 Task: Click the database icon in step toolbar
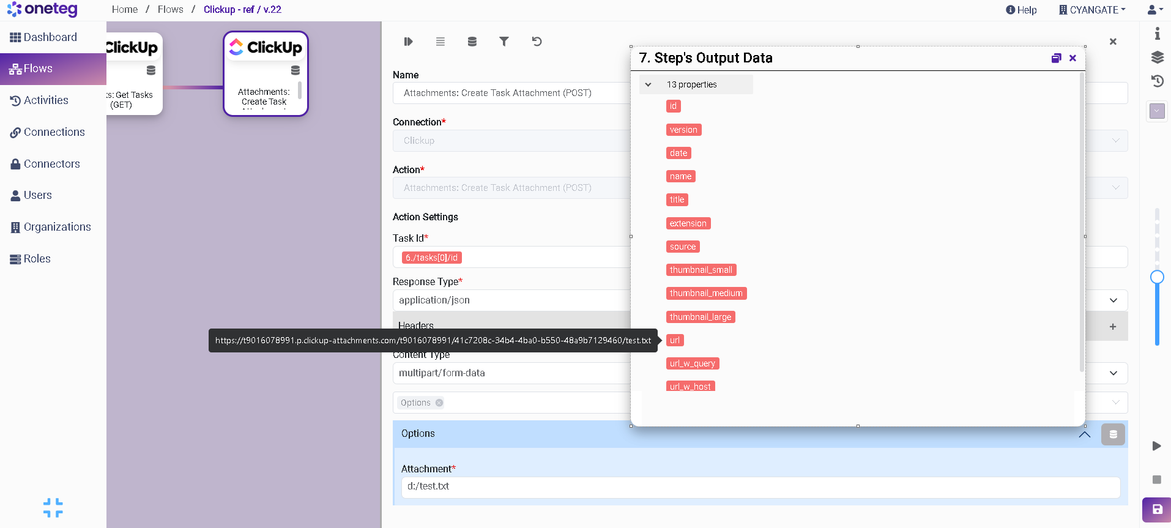coord(472,42)
